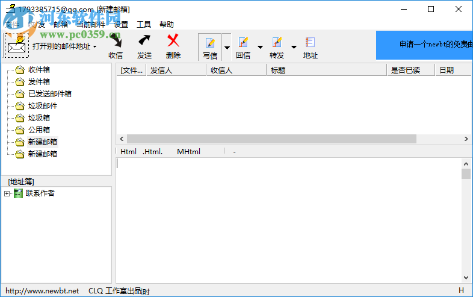
Task: Switch to the .Html. view tab
Action: click(153, 152)
